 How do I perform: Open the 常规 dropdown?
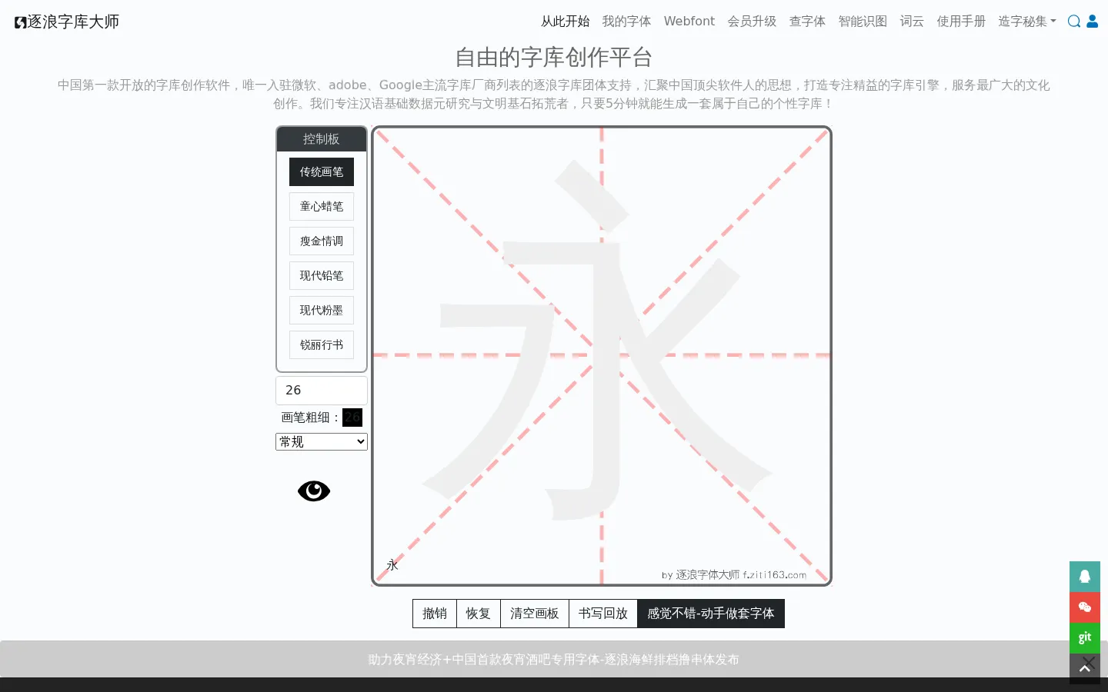322,441
